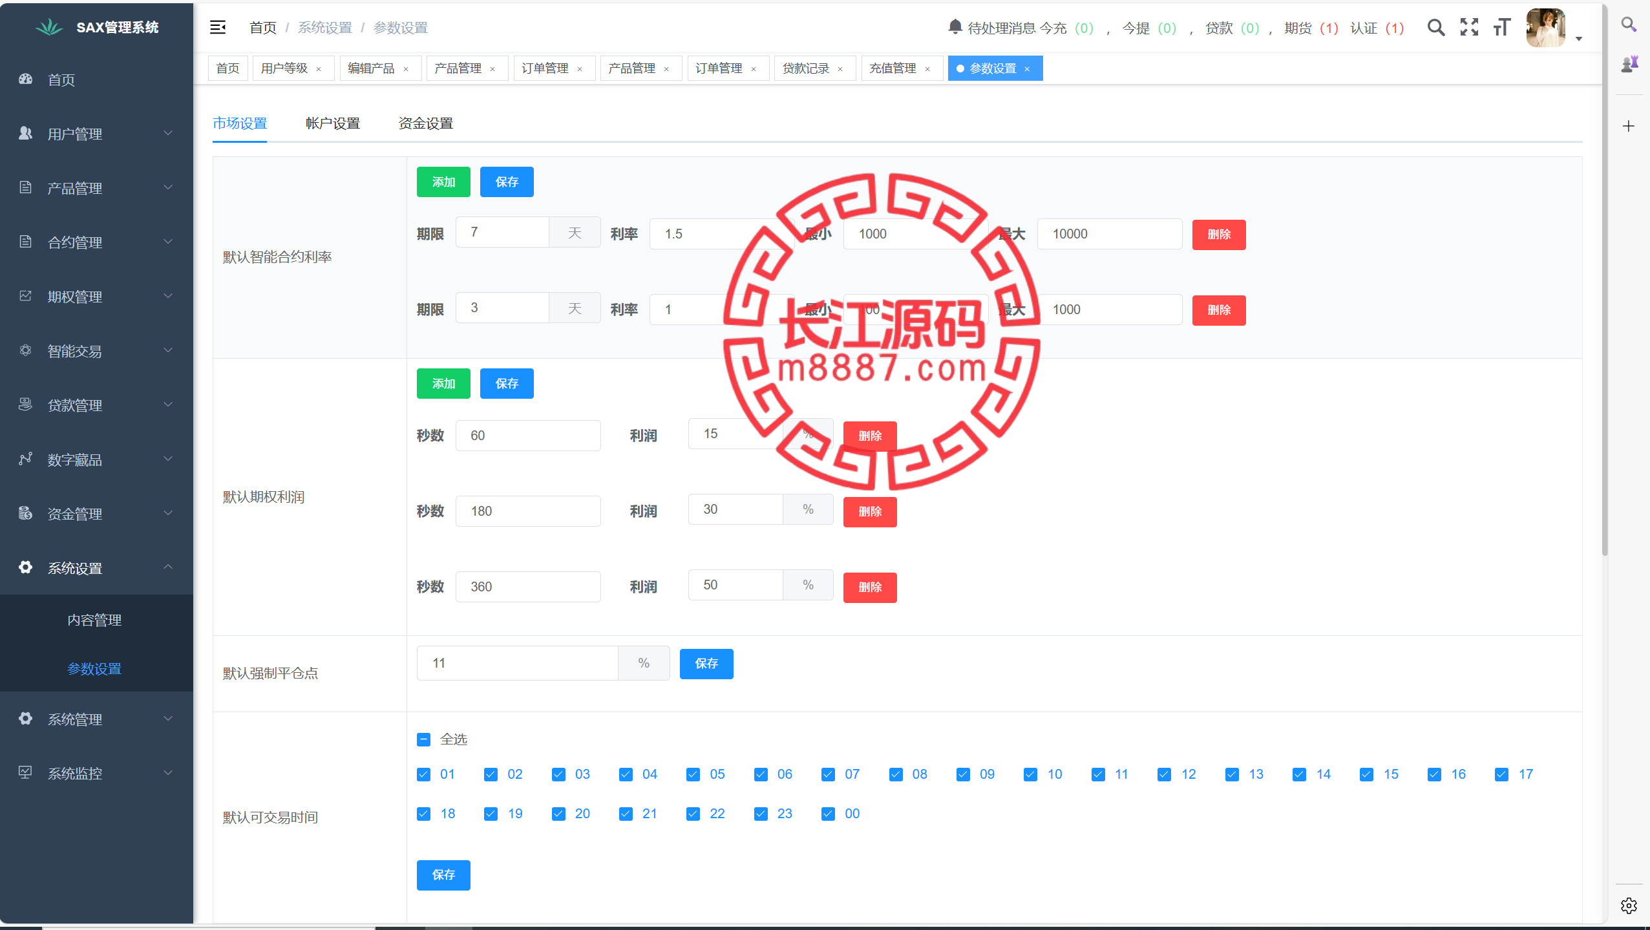Screen dimensions: 1650x930
Task: Close the 编辑产品 tab
Action: 406,69
